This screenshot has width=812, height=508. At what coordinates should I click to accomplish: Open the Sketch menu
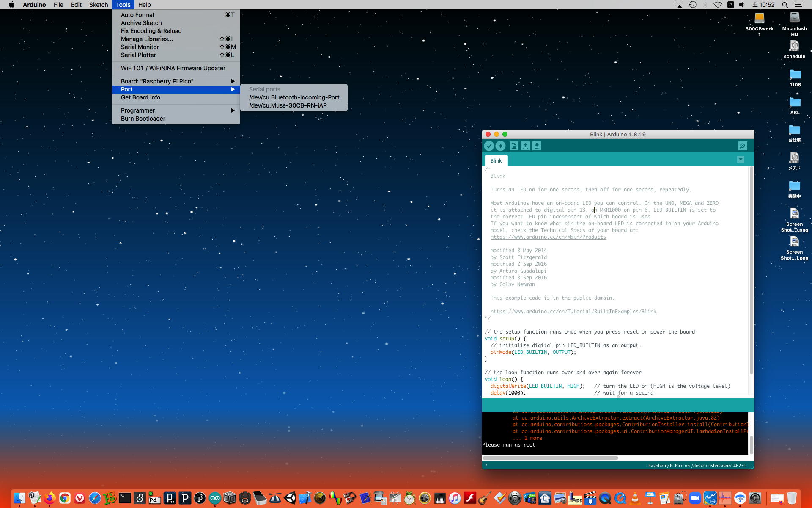[98, 5]
